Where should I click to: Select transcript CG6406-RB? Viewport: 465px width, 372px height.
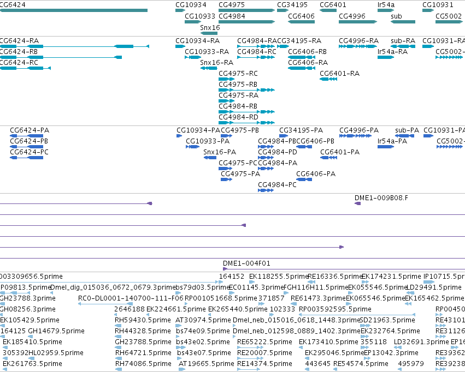302,57
